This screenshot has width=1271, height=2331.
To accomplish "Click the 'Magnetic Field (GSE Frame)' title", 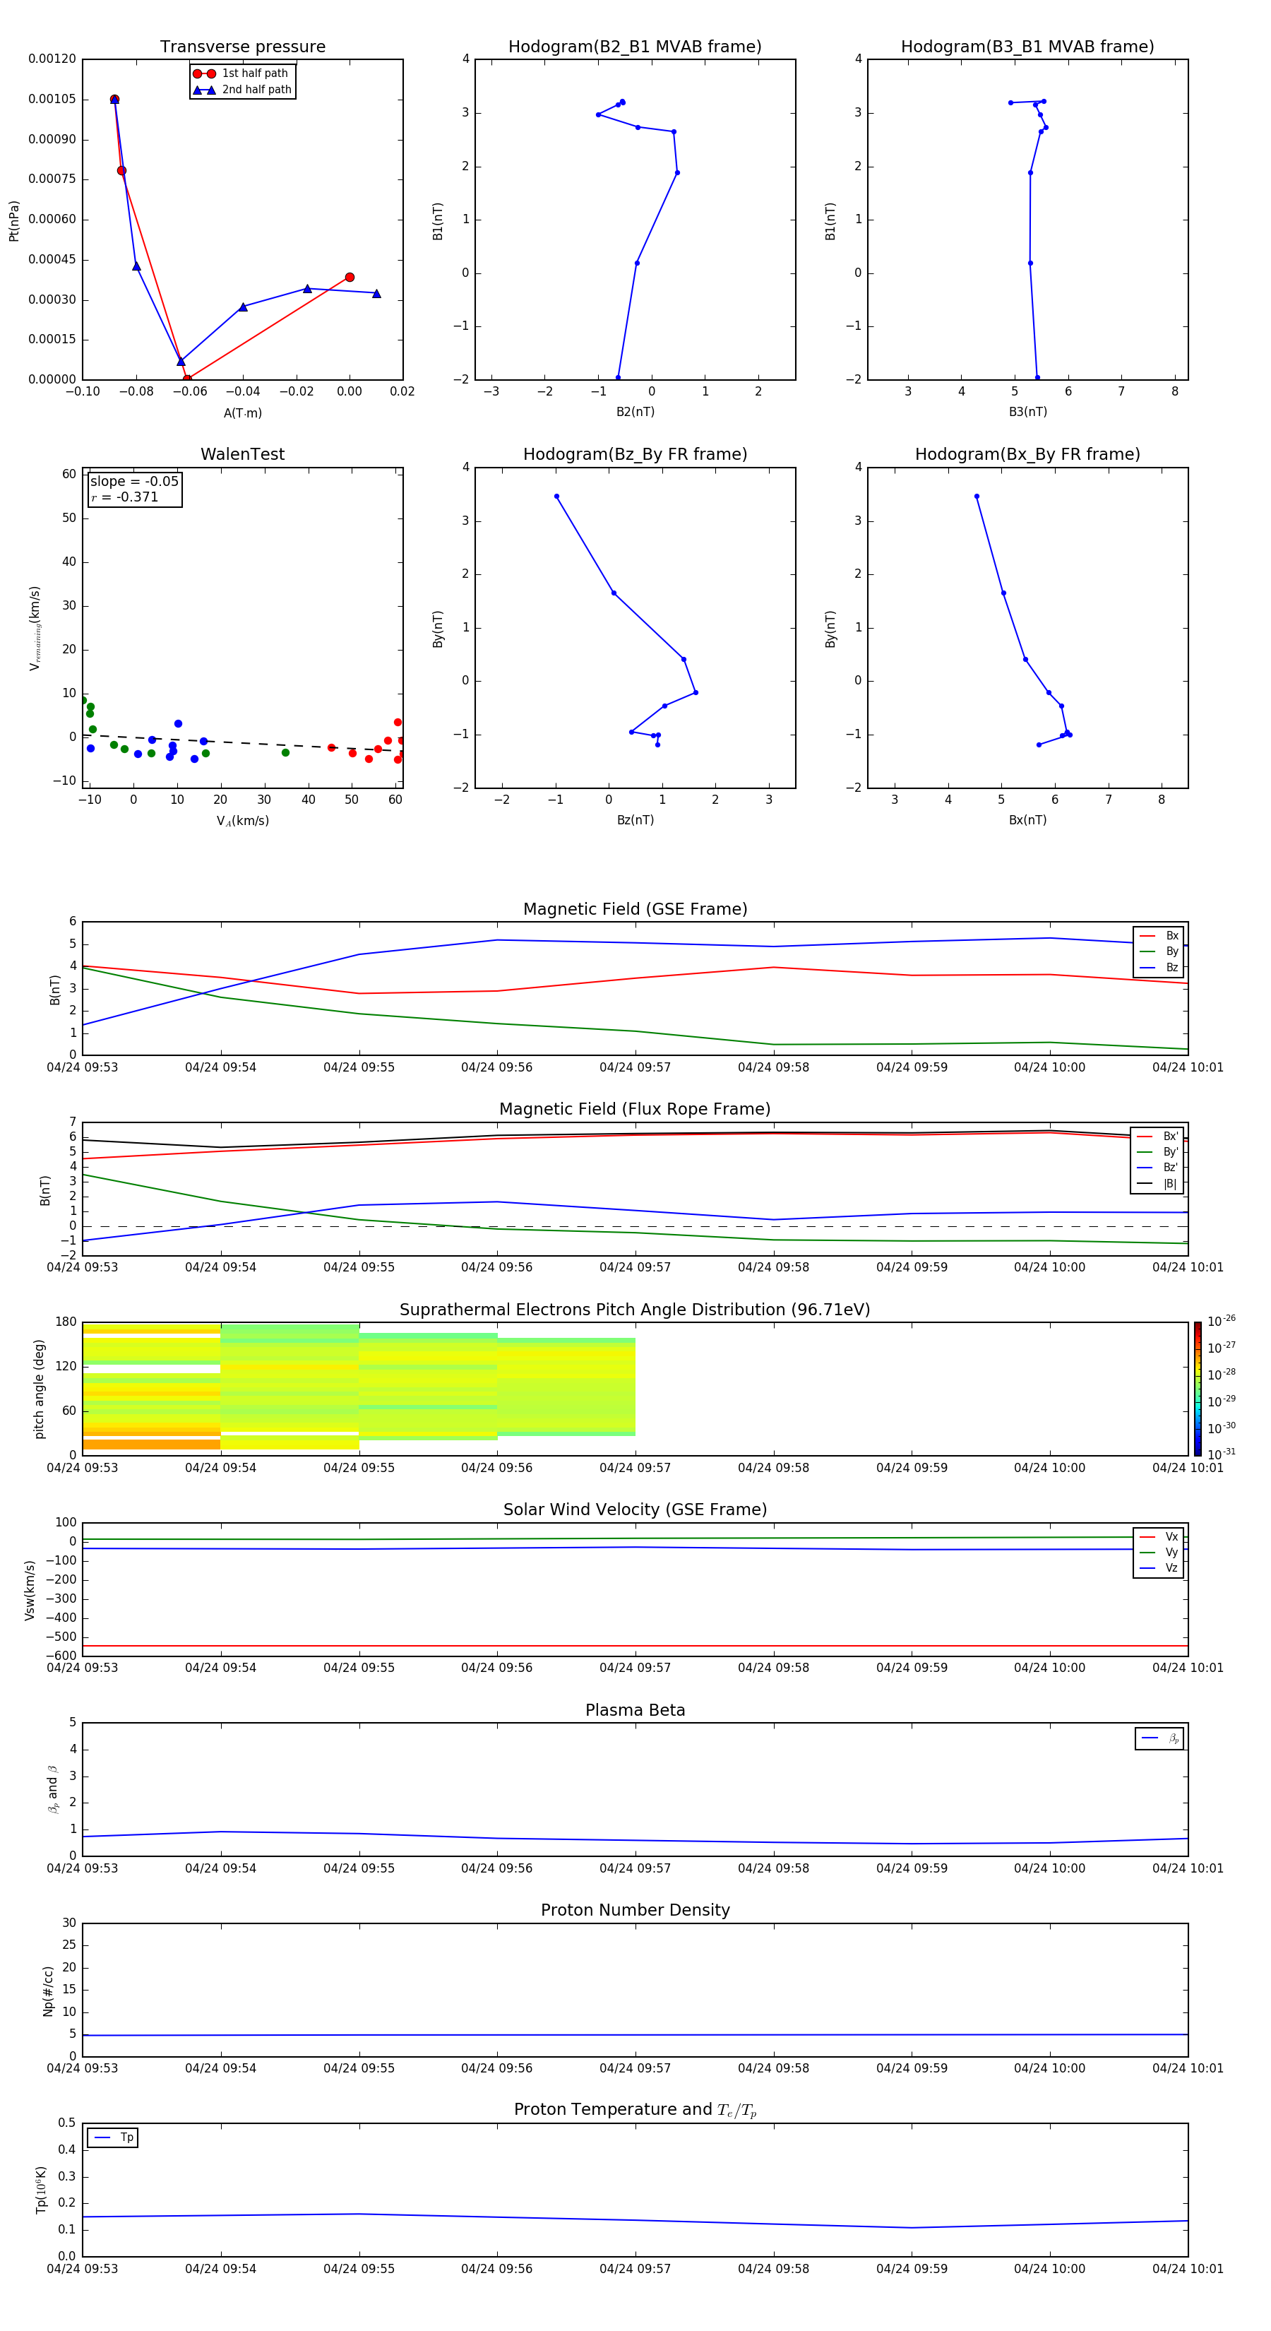I will point(635,909).
